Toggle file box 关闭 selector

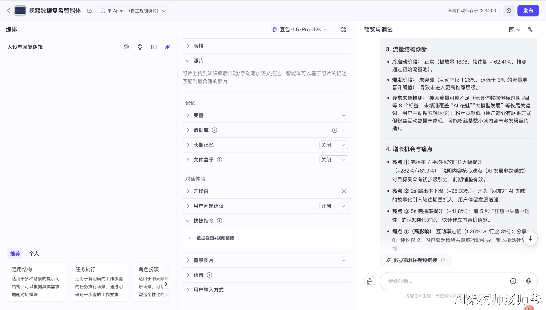(333, 160)
